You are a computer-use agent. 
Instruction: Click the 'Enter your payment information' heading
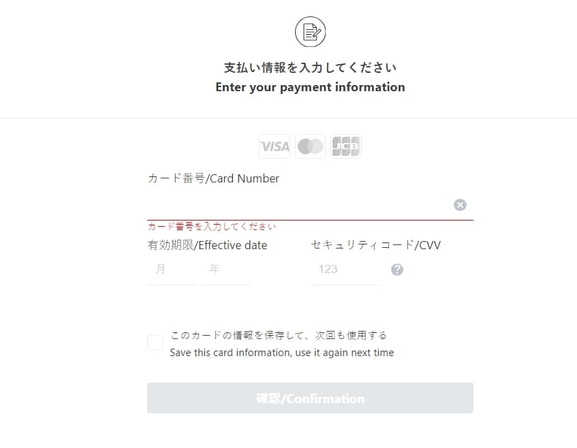[310, 87]
